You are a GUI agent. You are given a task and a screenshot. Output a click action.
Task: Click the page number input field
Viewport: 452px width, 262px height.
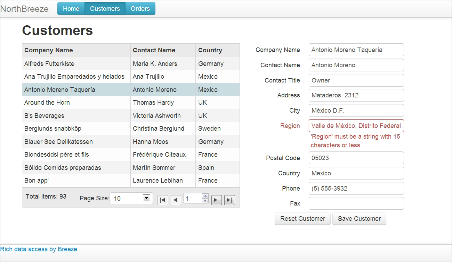click(193, 198)
